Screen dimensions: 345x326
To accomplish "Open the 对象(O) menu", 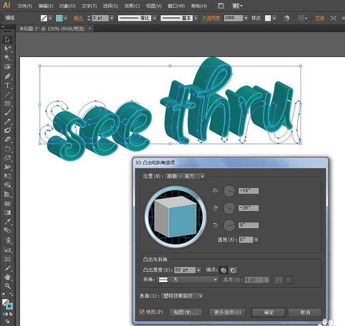I will [67, 6].
